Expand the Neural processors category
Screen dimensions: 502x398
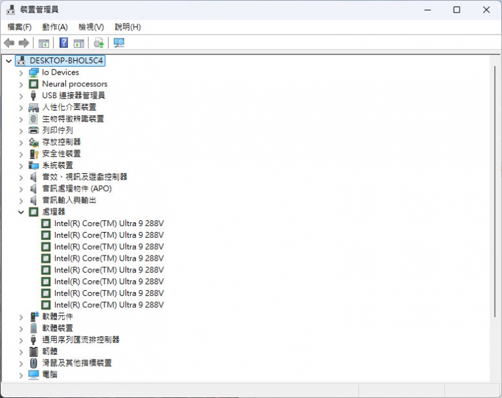coord(21,84)
